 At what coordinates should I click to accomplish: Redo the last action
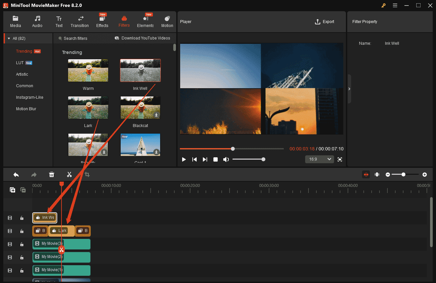[x=34, y=174]
